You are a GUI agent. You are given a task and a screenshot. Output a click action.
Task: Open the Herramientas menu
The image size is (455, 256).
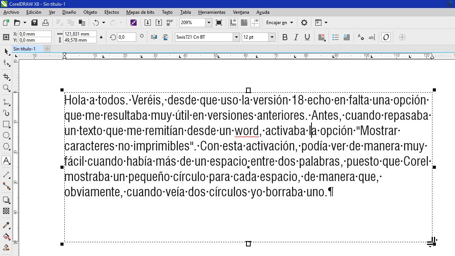pos(212,12)
